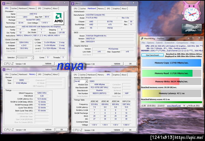Click the Model field F1A75-M PRO
The width and height of the screenshot is (205, 141).
[x=101, y=18]
